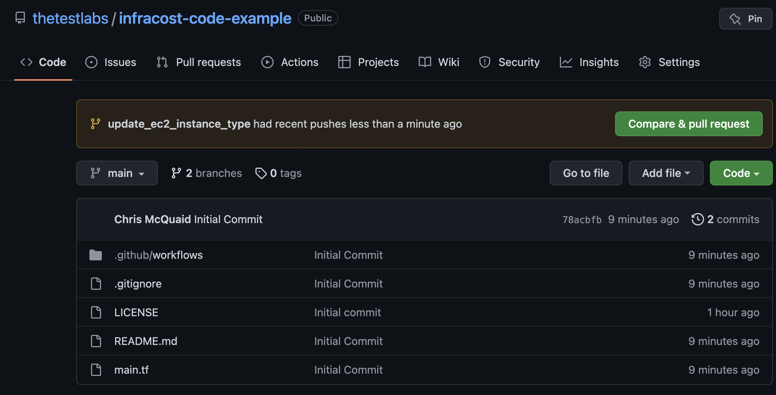Image resolution: width=776 pixels, height=395 pixels.
Task: Click the main.tf file icon
Action: [x=96, y=370]
